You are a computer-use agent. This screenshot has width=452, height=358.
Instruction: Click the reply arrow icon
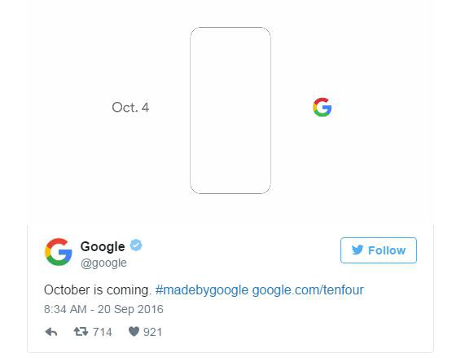point(51,332)
